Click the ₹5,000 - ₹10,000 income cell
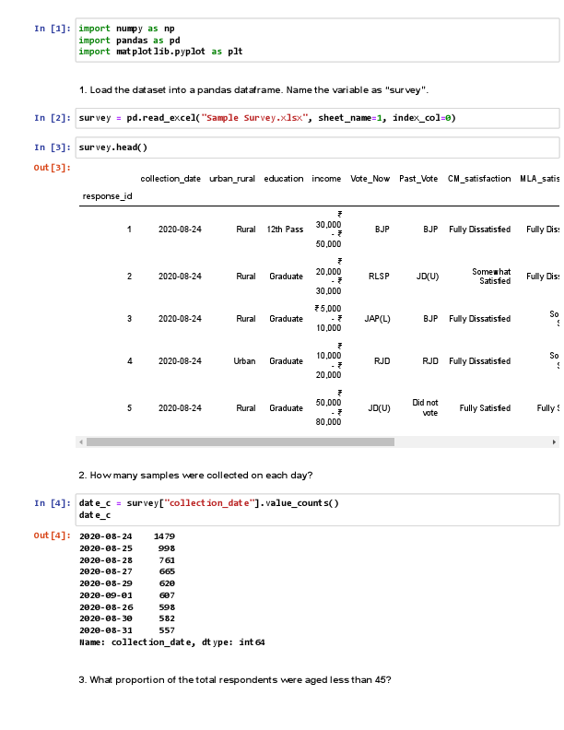The image size is (564, 730). click(328, 318)
